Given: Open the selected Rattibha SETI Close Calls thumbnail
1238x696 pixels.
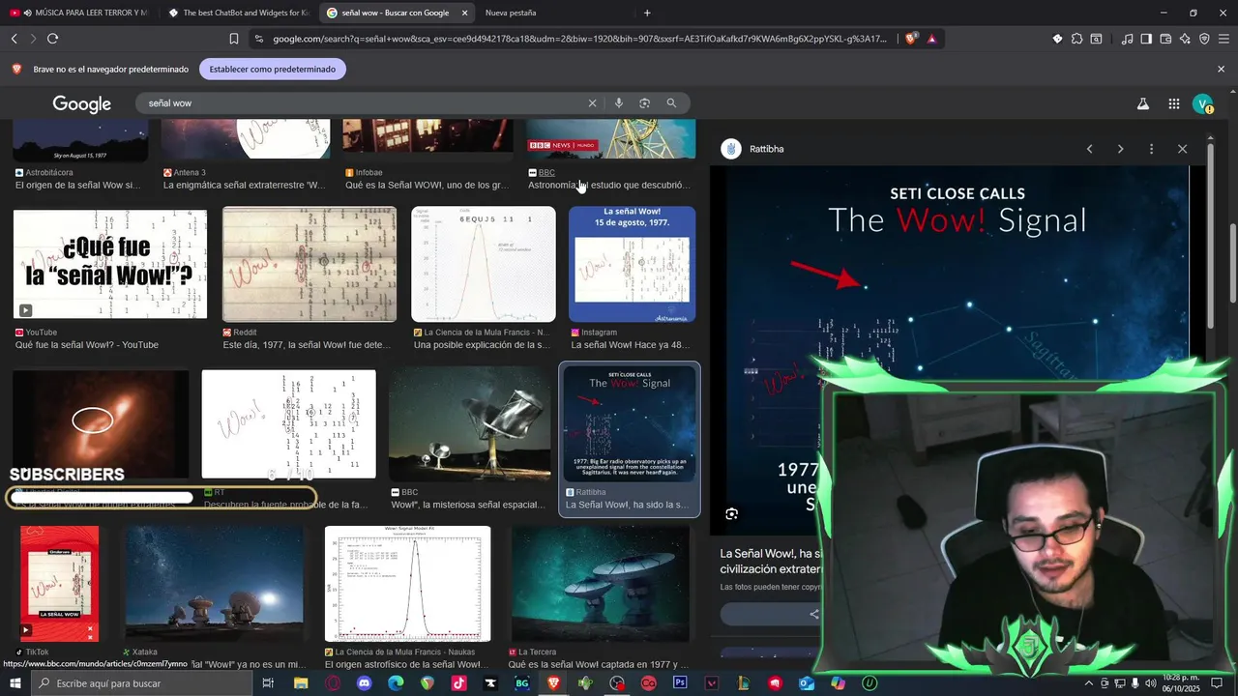Looking at the screenshot, I should (x=630, y=425).
